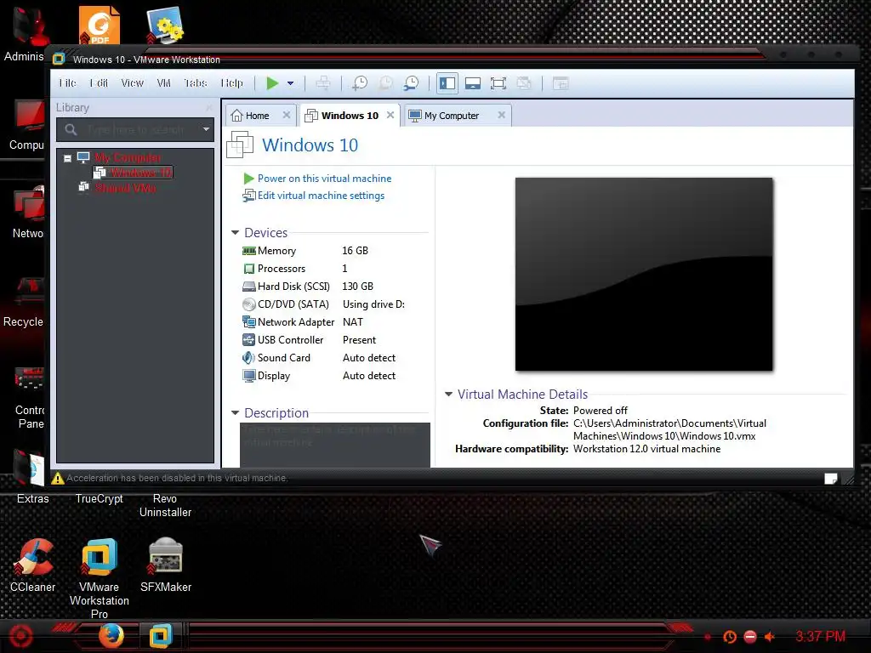The image size is (871, 653).
Task: Select My Computer in the library tree
Action: coord(128,157)
